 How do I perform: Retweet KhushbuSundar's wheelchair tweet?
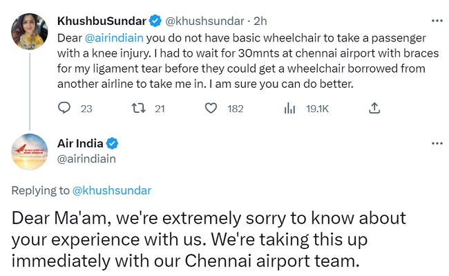click(x=139, y=109)
